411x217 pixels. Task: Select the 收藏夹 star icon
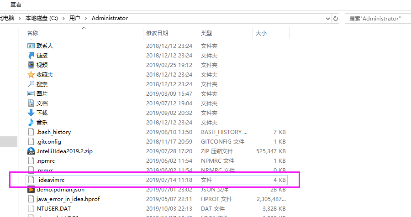coord(31,75)
